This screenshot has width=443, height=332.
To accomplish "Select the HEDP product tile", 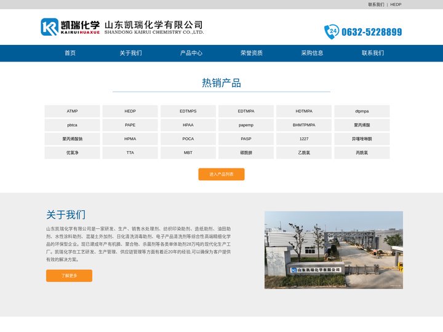I will (130, 111).
